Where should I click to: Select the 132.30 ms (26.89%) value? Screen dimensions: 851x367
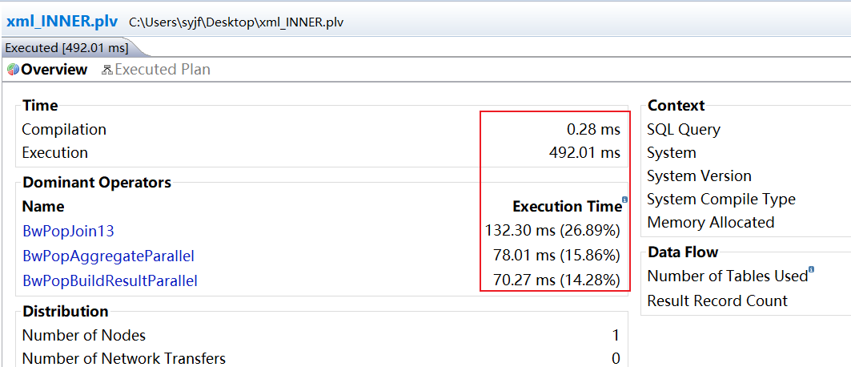[x=552, y=231]
